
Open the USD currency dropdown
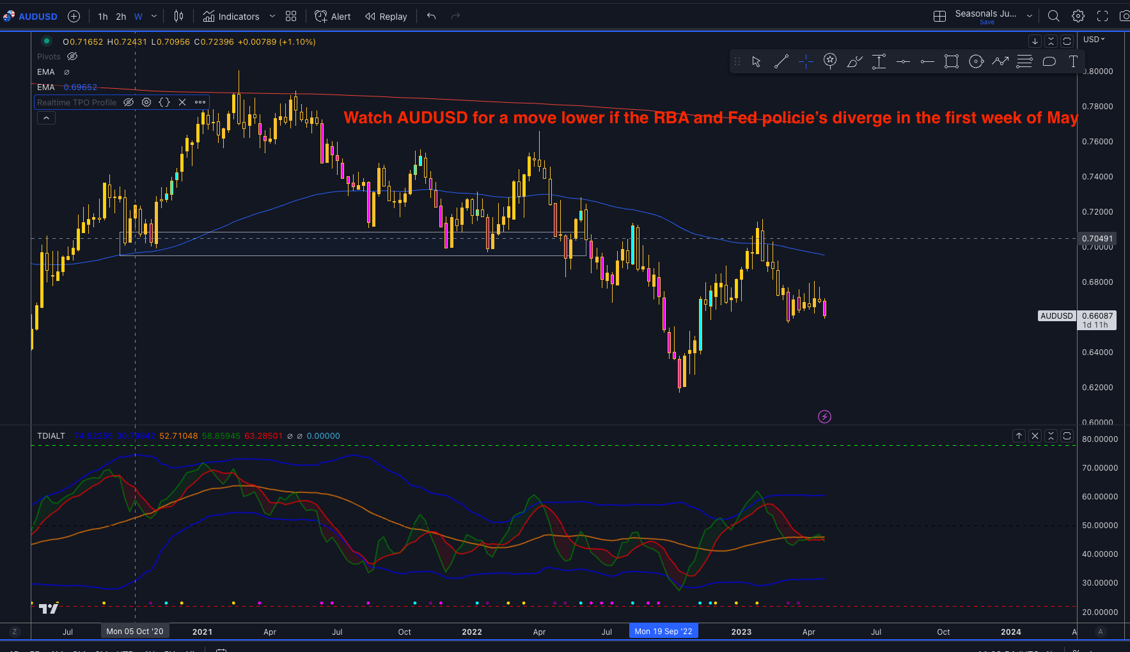(x=1094, y=40)
